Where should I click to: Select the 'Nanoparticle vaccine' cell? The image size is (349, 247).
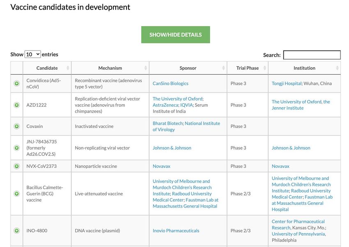coord(110,166)
